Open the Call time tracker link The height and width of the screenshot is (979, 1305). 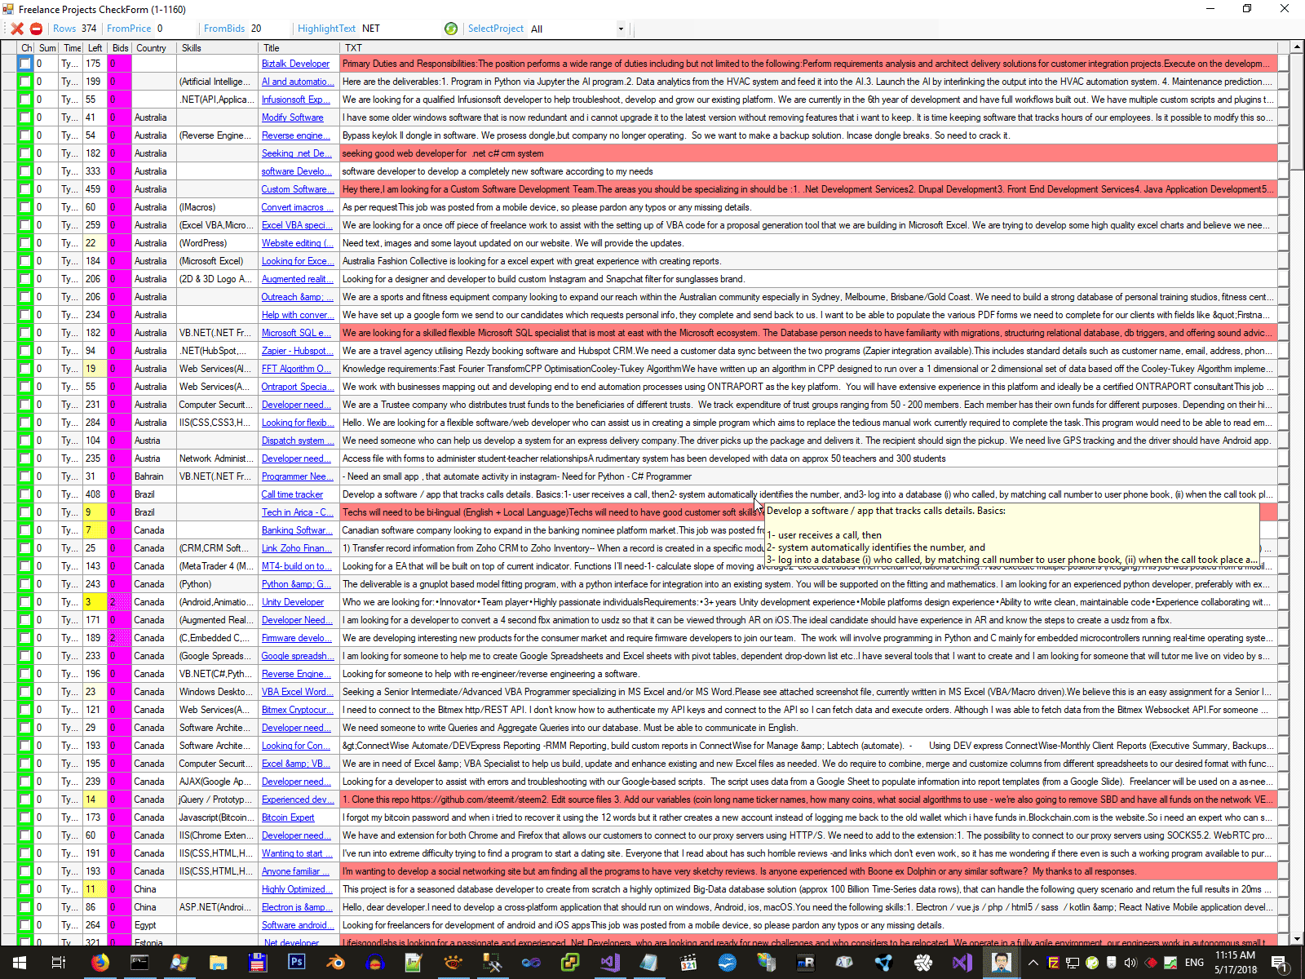click(x=292, y=494)
